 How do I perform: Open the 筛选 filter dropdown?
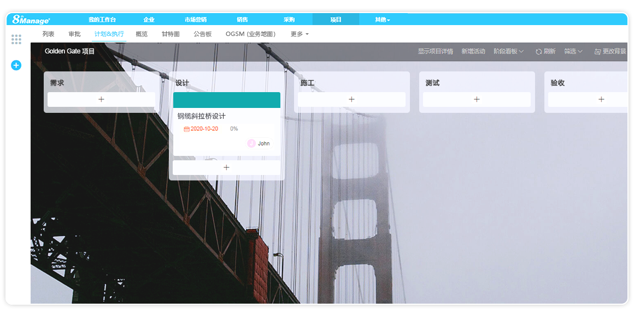coord(572,51)
